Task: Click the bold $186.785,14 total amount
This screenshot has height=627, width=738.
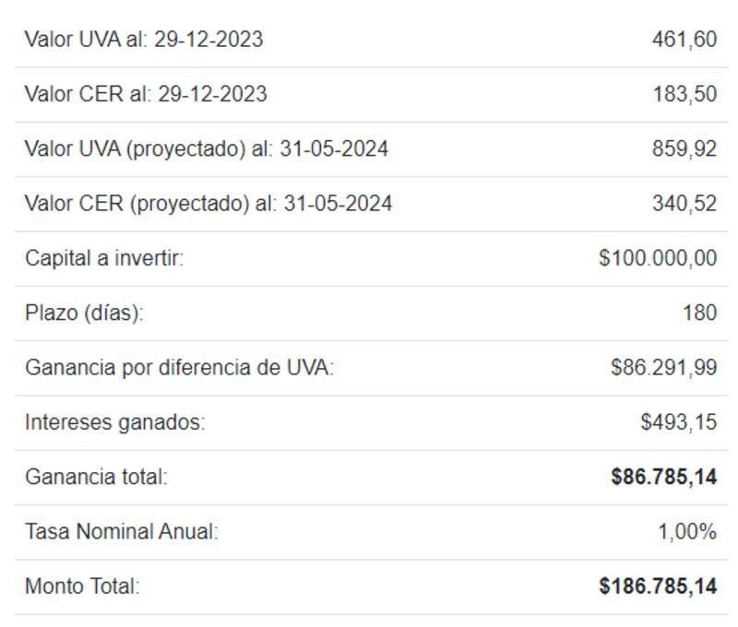Action: click(x=657, y=586)
